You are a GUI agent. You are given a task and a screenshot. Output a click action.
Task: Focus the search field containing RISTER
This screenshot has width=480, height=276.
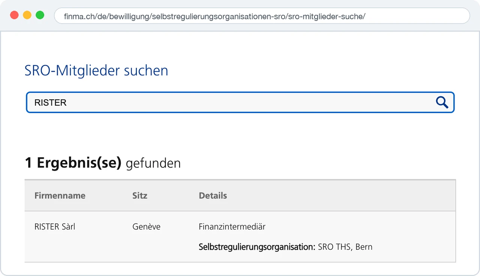pos(240,102)
